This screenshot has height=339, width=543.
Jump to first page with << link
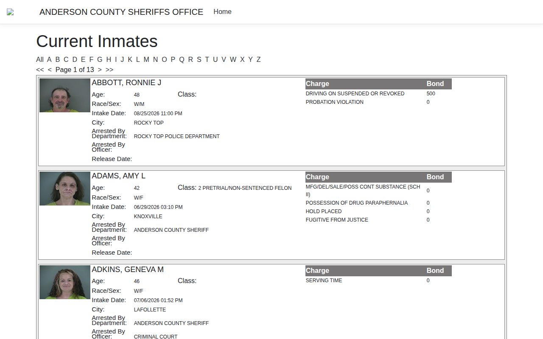[x=40, y=69]
